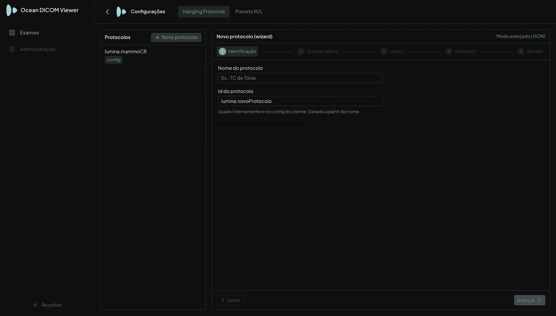Select wizard step 5 Revisão
Image resolution: width=556 pixels, height=316 pixels.
coord(530,52)
